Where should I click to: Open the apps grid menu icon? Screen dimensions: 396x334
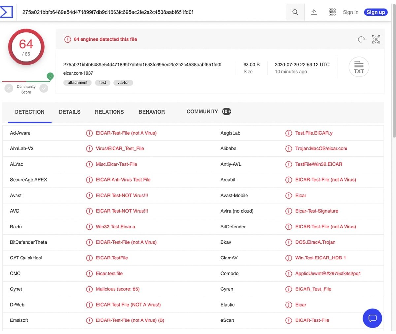click(332, 12)
